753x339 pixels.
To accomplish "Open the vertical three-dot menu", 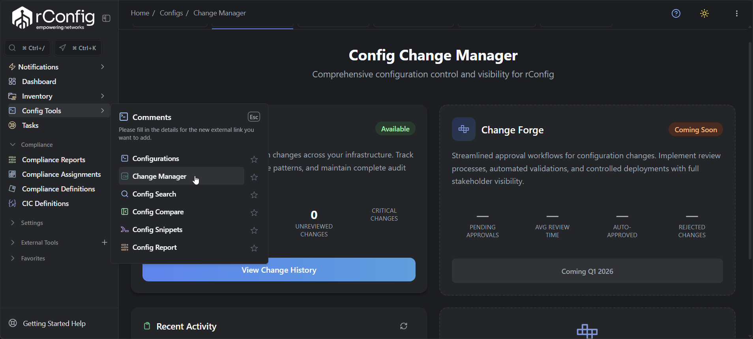I will tap(737, 13).
